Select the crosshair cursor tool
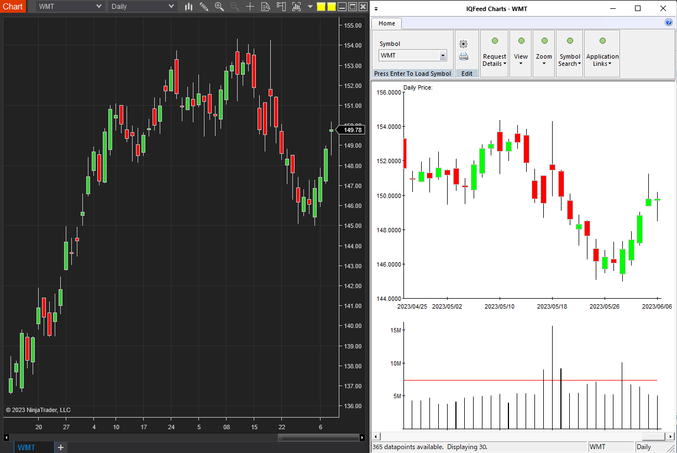 click(x=250, y=7)
